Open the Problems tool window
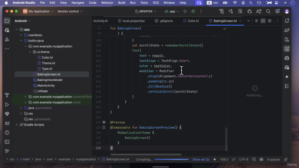 (7, 133)
